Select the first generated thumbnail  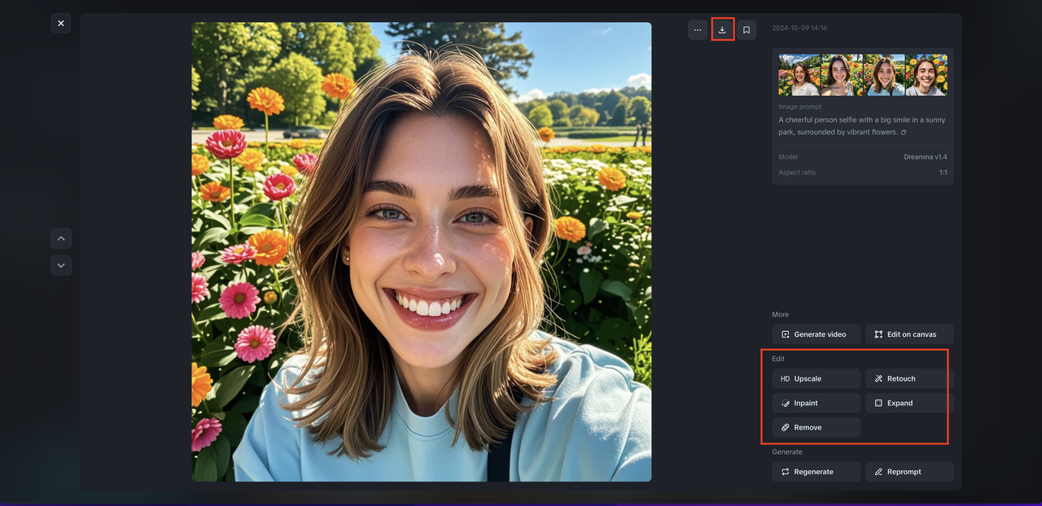(799, 75)
